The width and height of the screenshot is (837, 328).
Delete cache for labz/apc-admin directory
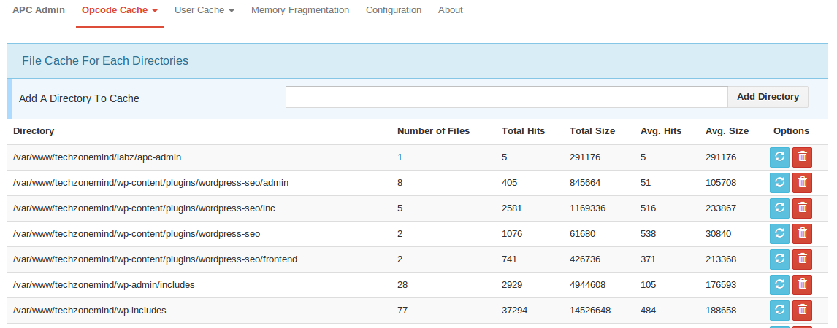[x=802, y=157]
